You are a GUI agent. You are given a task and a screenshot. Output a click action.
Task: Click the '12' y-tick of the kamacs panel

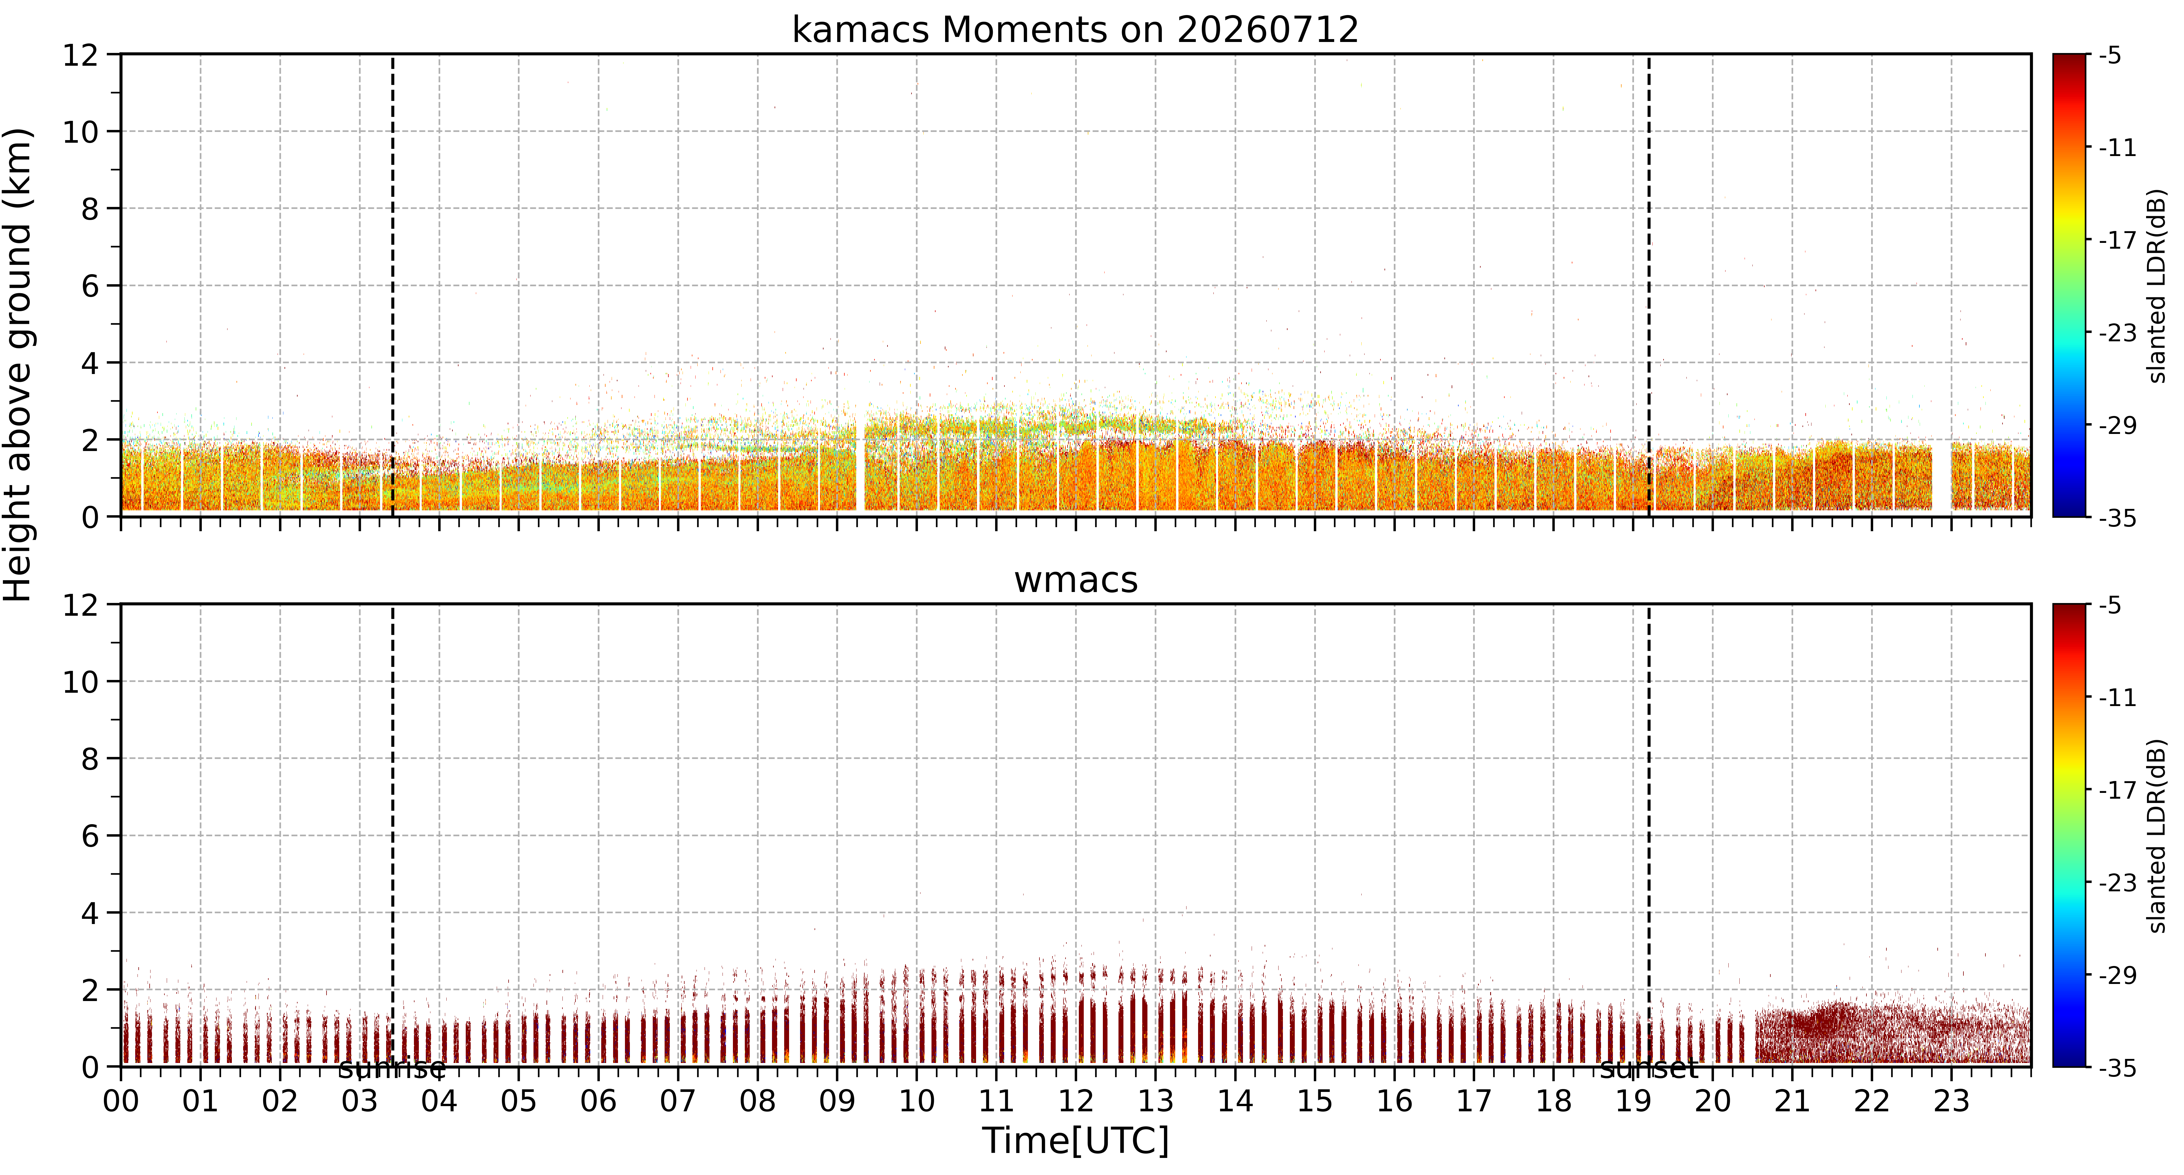click(x=80, y=55)
